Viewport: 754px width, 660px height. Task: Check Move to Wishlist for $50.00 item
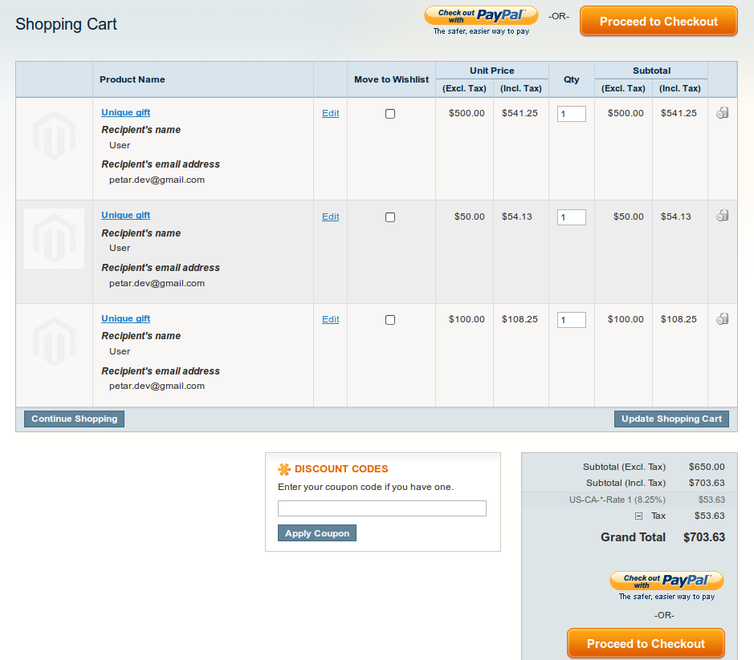coord(390,217)
